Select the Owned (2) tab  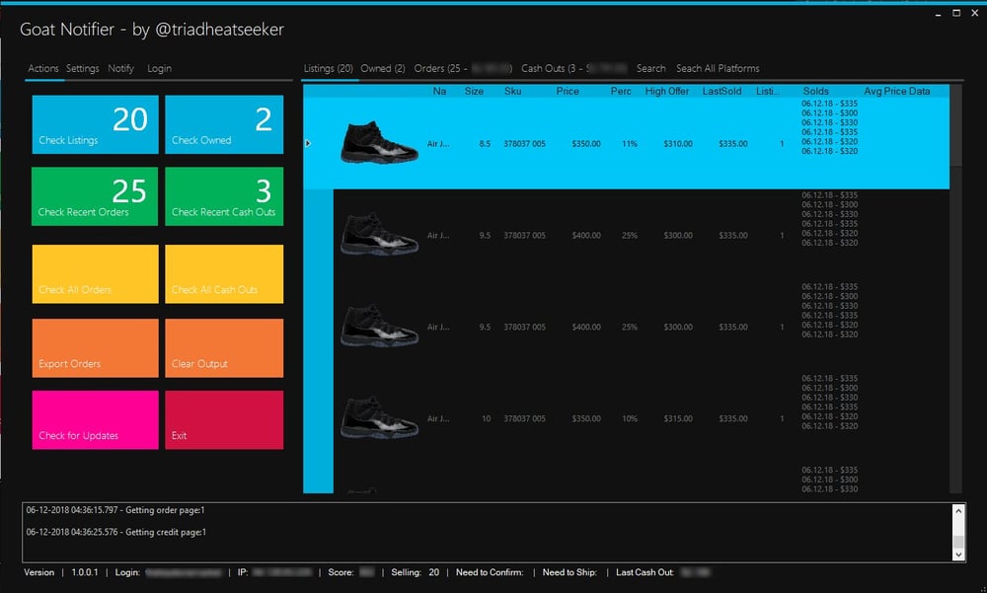(x=382, y=69)
